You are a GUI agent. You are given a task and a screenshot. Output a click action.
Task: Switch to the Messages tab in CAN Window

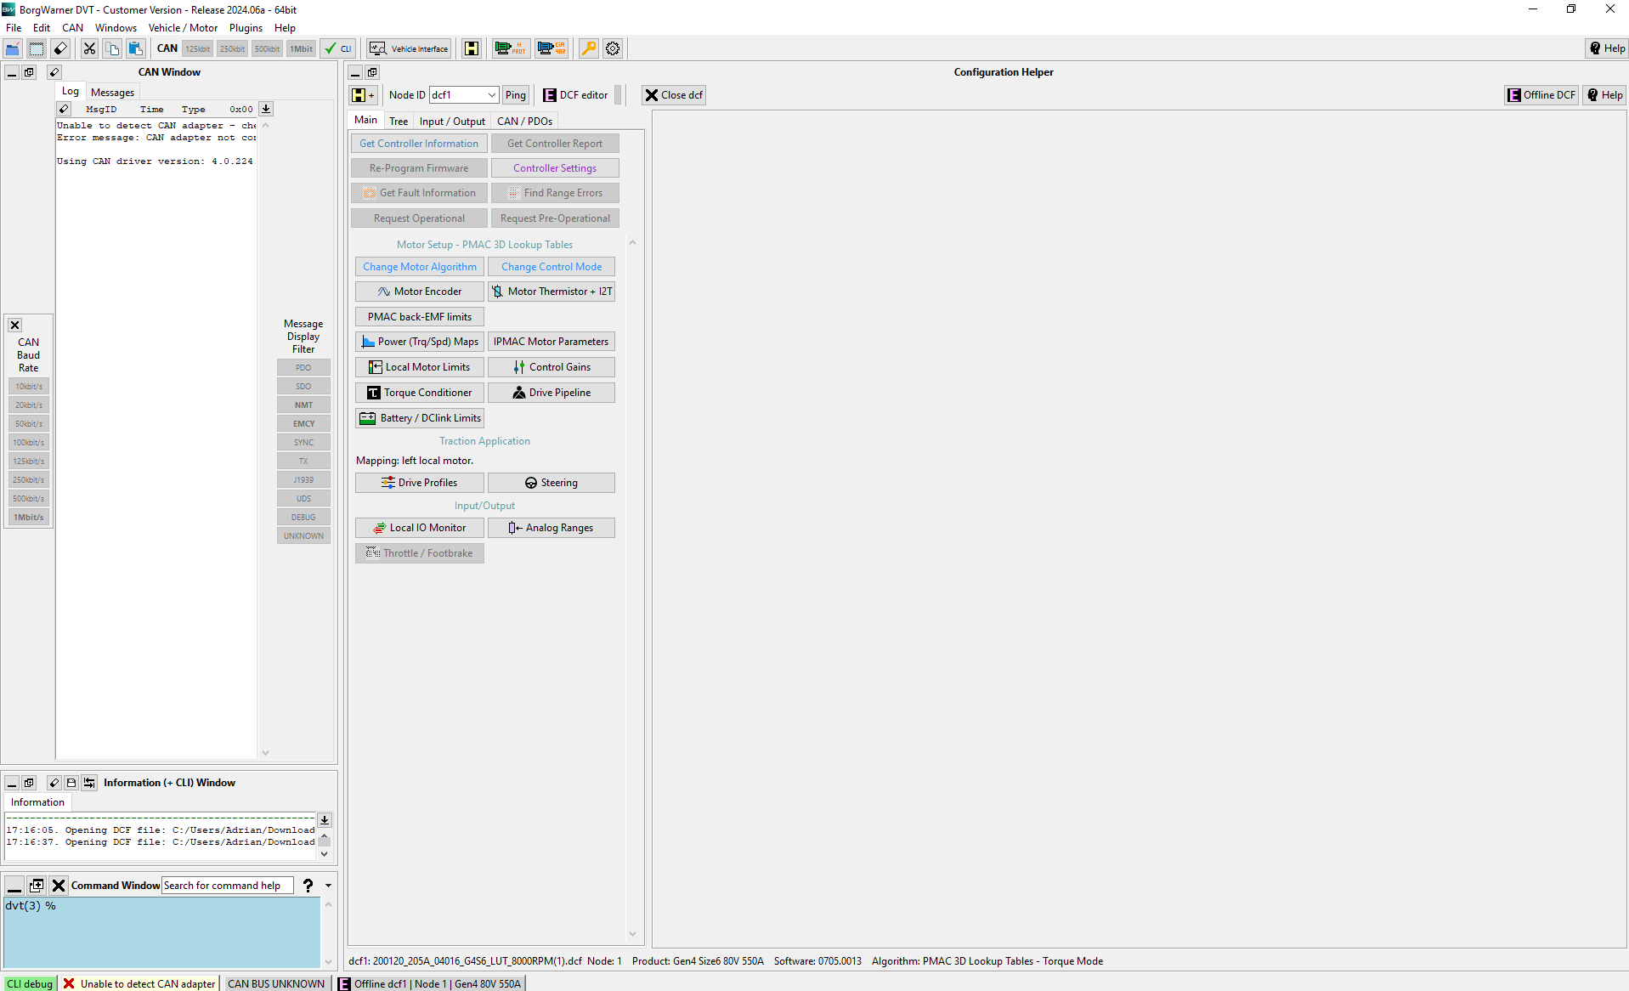tap(112, 93)
